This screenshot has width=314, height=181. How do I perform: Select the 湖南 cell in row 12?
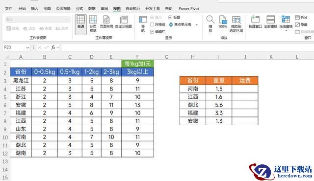click(21, 153)
